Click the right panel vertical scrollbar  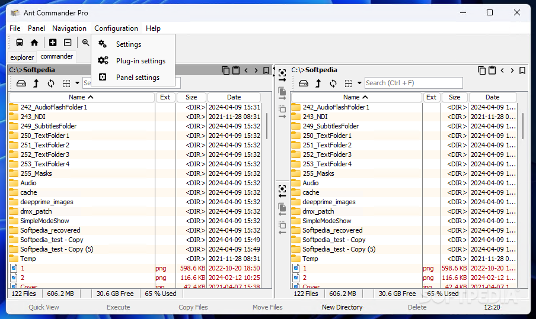coord(523,125)
